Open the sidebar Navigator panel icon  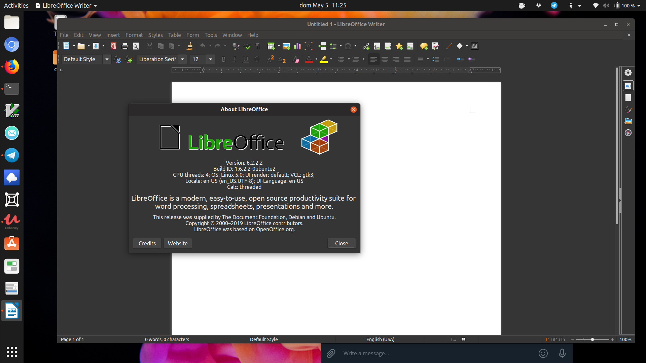[628, 133]
